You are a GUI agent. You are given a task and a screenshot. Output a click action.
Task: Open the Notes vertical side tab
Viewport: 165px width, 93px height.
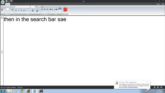[x=2, y=52]
